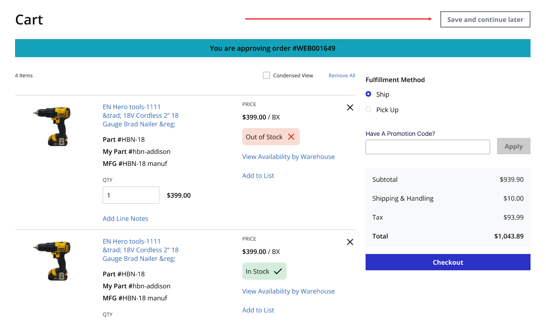Image resolution: width=546 pixels, height=321 pixels.
Task: Apply the promotion code
Action: point(513,146)
